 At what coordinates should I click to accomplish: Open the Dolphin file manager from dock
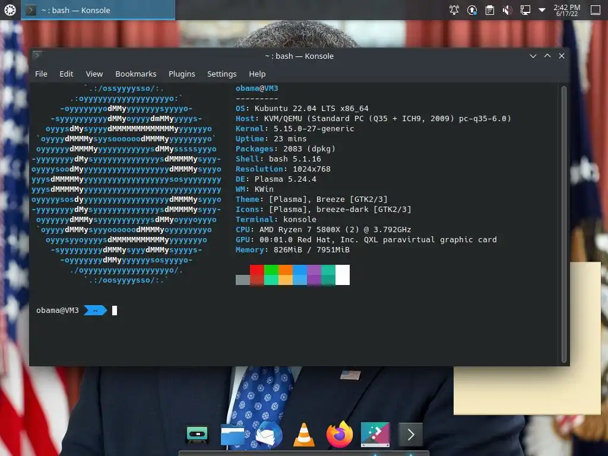[x=232, y=435]
